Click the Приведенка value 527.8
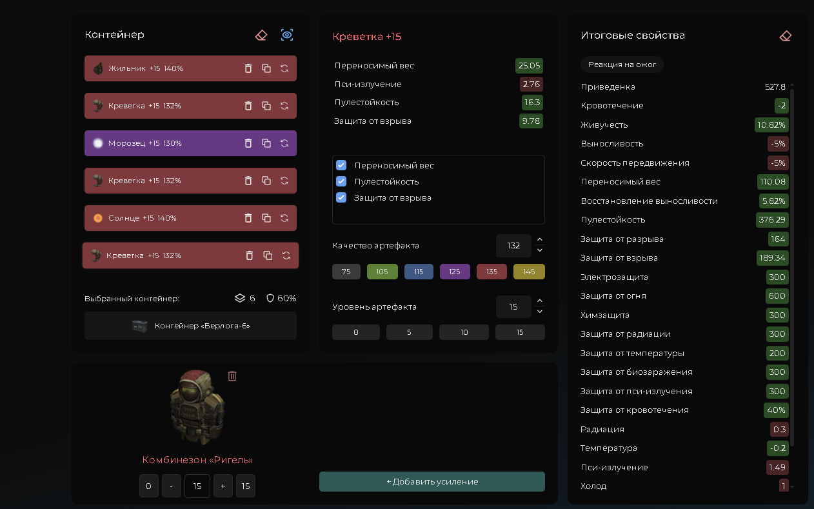Screen dimensions: 814x509 tap(775, 86)
